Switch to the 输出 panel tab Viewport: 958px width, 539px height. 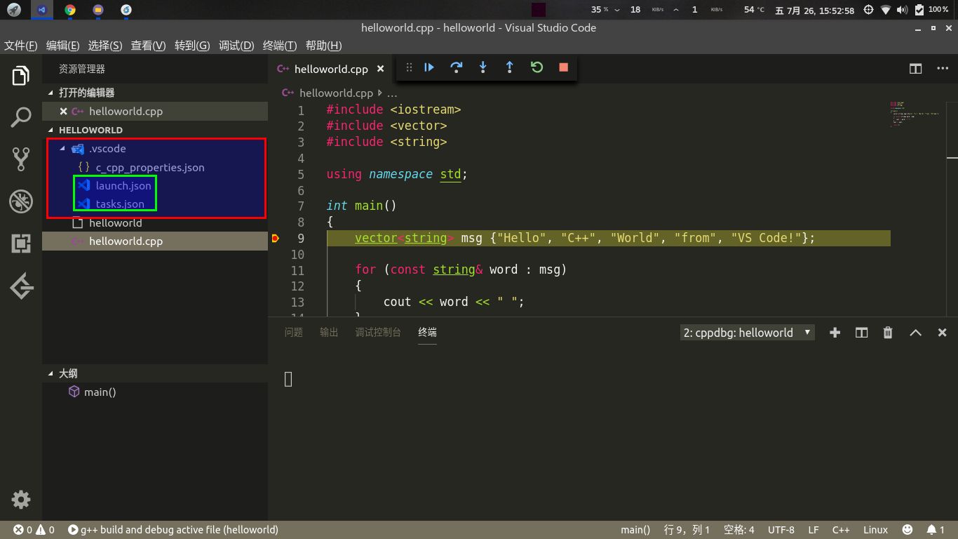point(328,332)
